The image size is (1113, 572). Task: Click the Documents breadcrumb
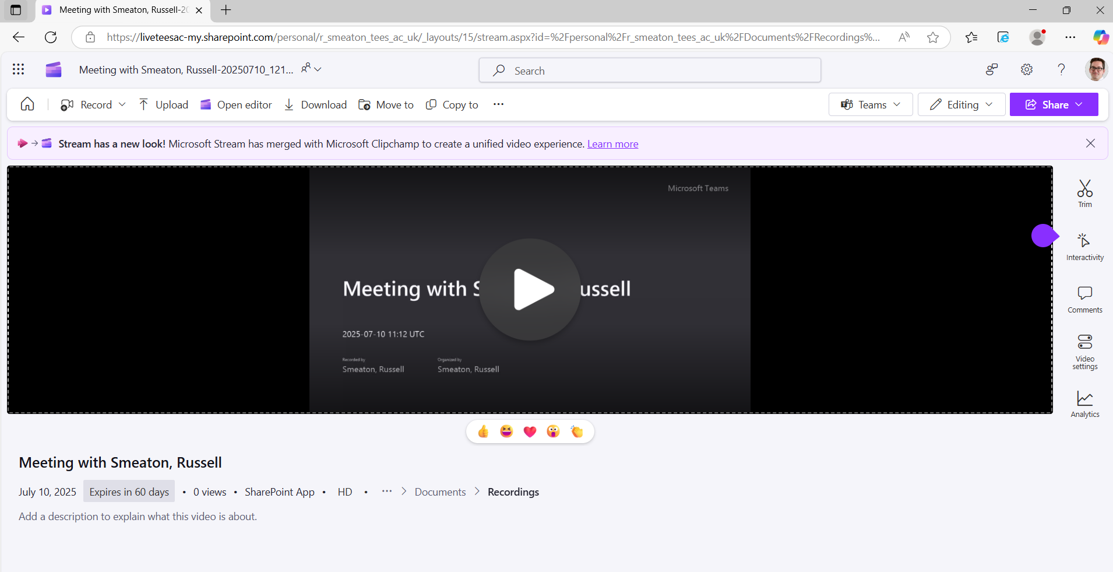pos(440,492)
